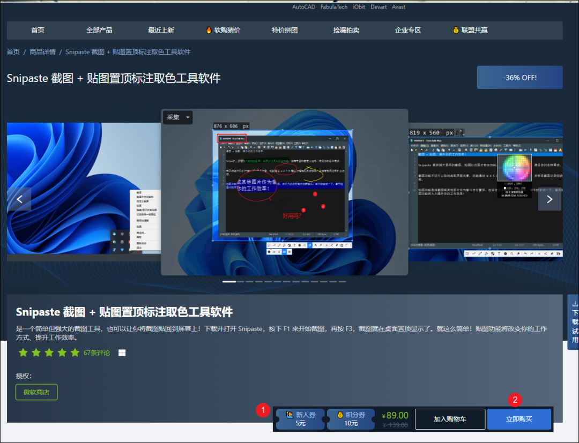Click the fire icon beside 联盟共赢

click(456, 31)
